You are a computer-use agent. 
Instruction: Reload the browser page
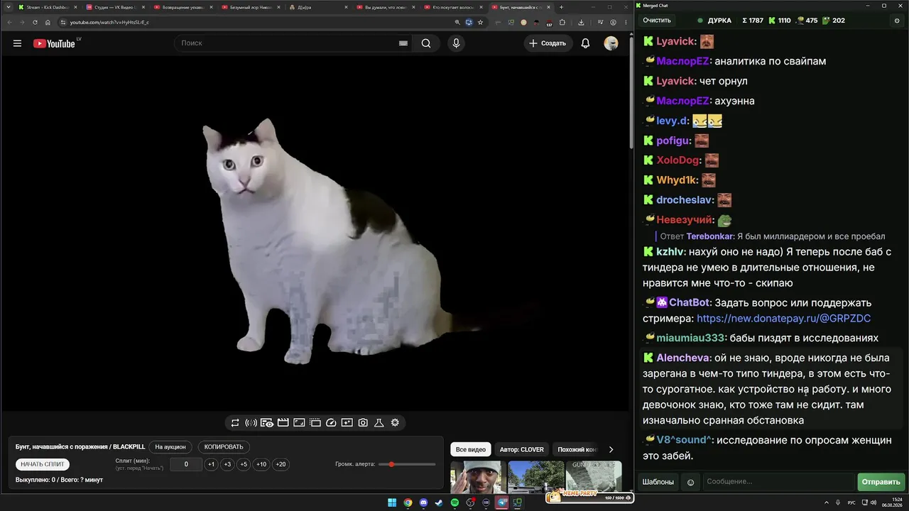click(x=35, y=22)
